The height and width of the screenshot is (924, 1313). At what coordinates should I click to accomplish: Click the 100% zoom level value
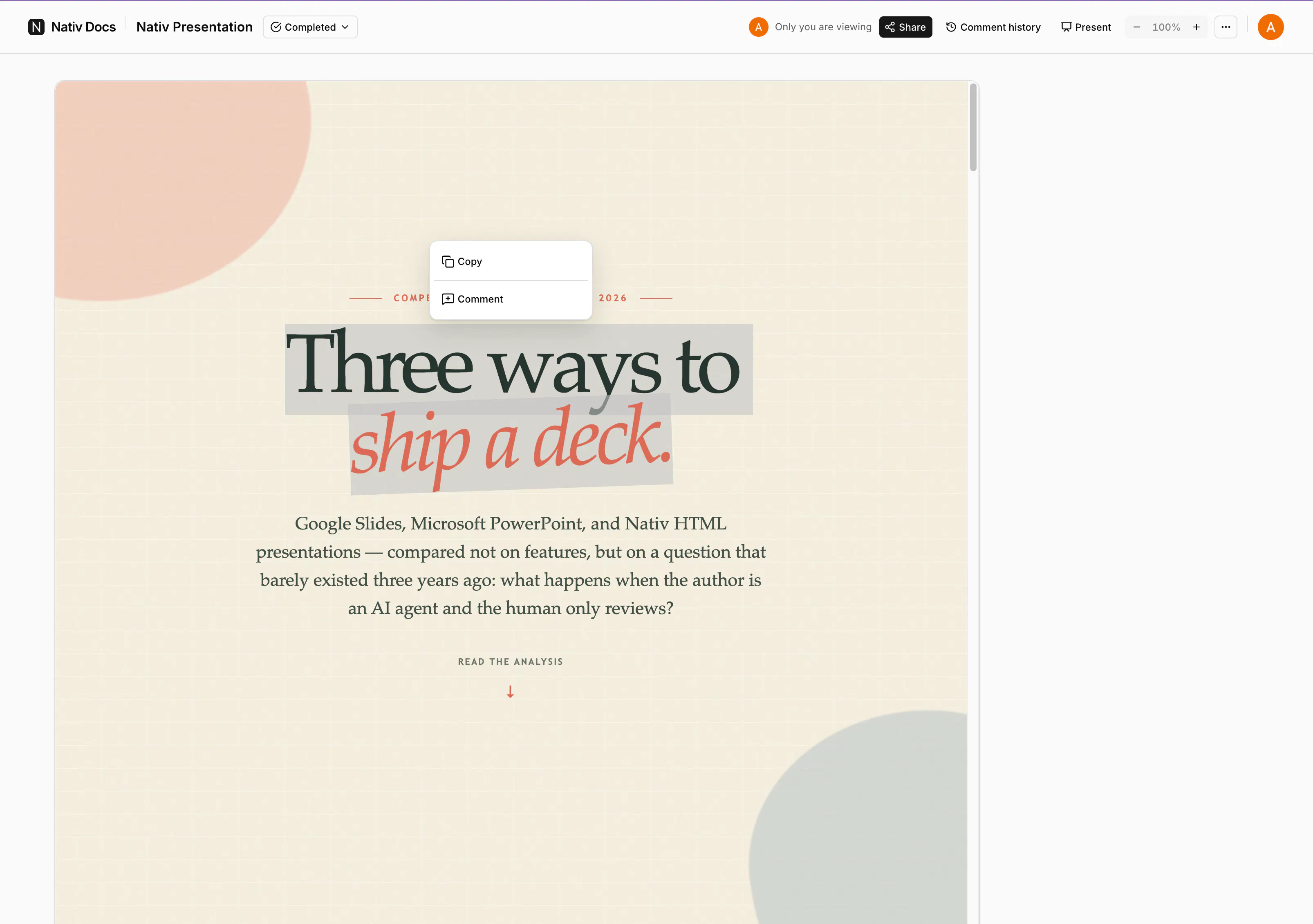point(1166,27)
